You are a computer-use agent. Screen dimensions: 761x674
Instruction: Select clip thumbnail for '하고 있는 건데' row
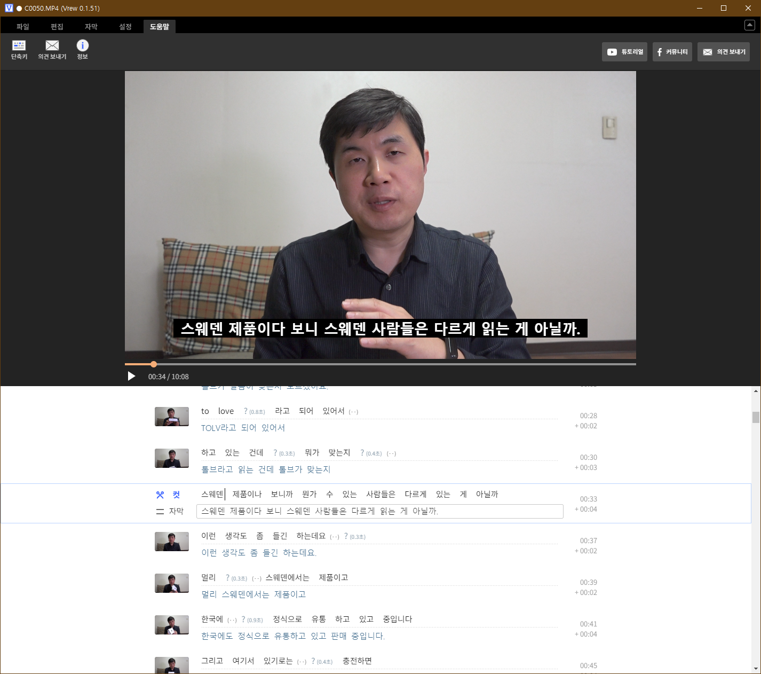(x=172, y=458)
